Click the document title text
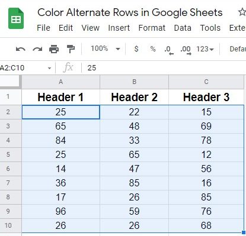The width and height of the screenshot is (246, 236). click(130, 12)
